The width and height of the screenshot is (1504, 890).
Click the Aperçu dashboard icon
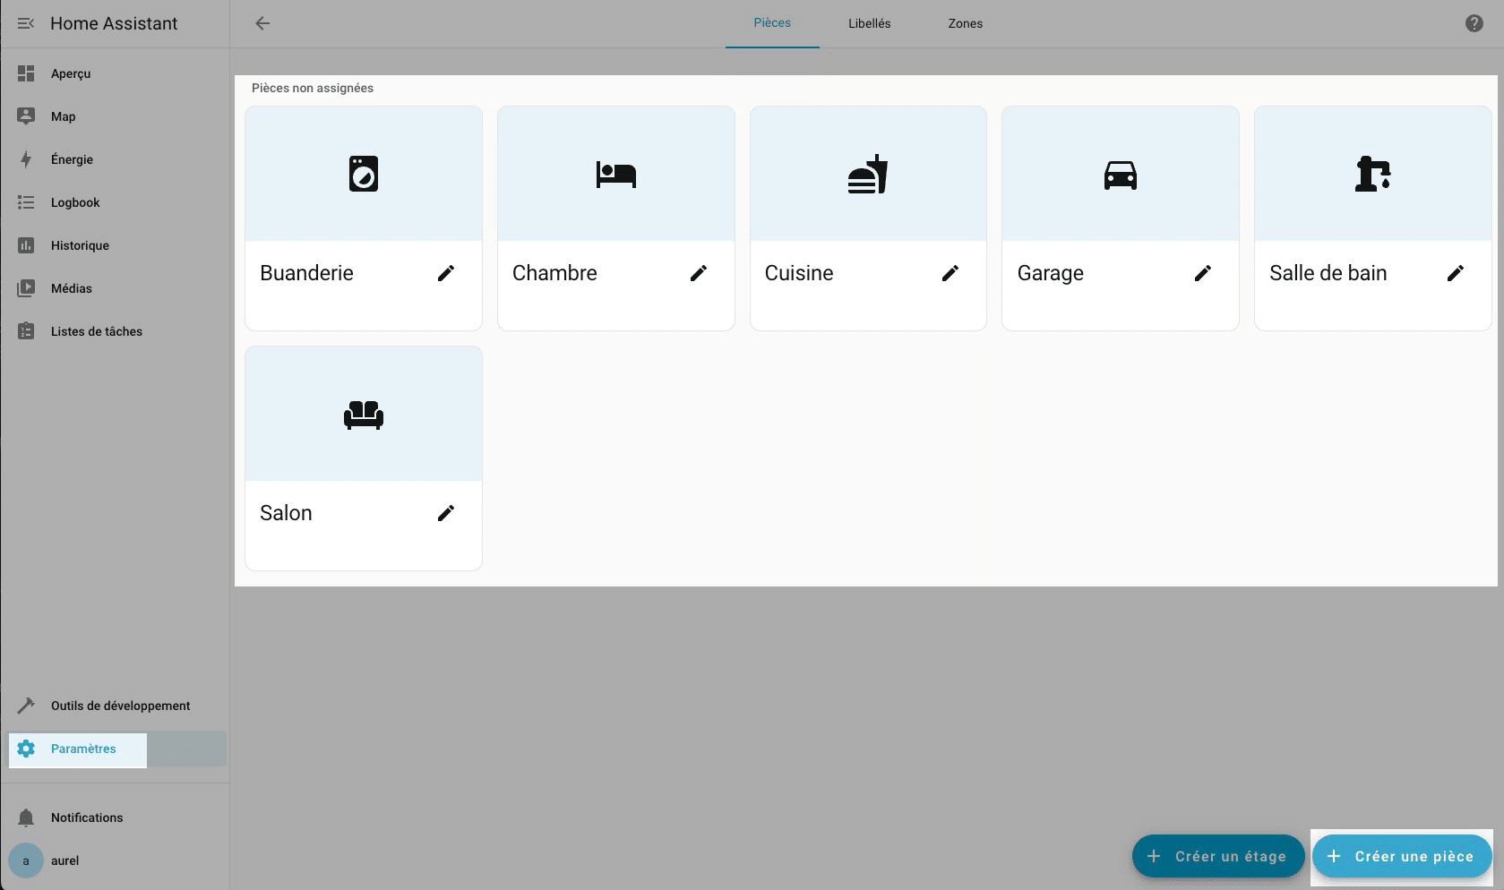click(26, 73)
